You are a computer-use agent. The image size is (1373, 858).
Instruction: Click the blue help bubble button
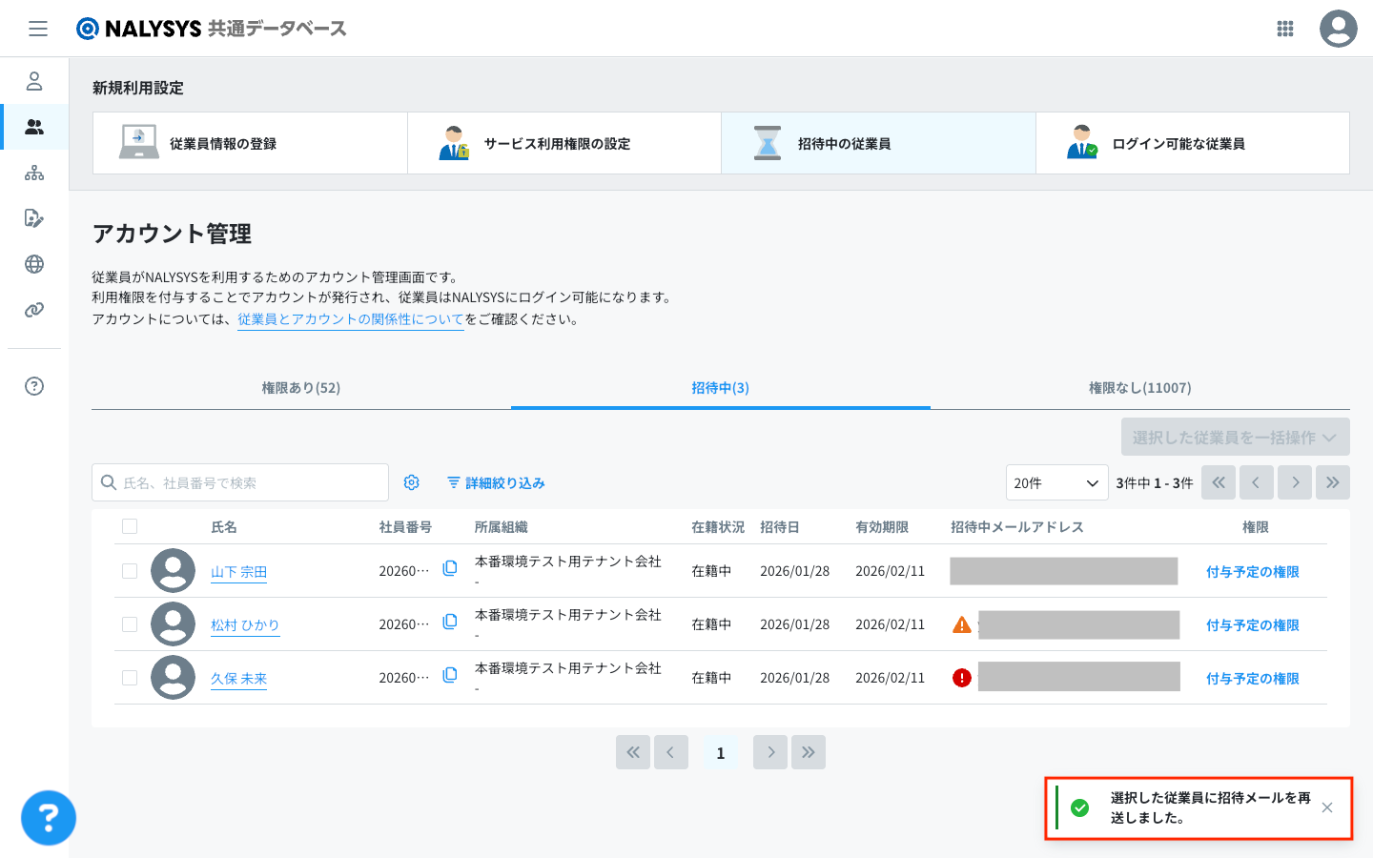tap(49, 817)
